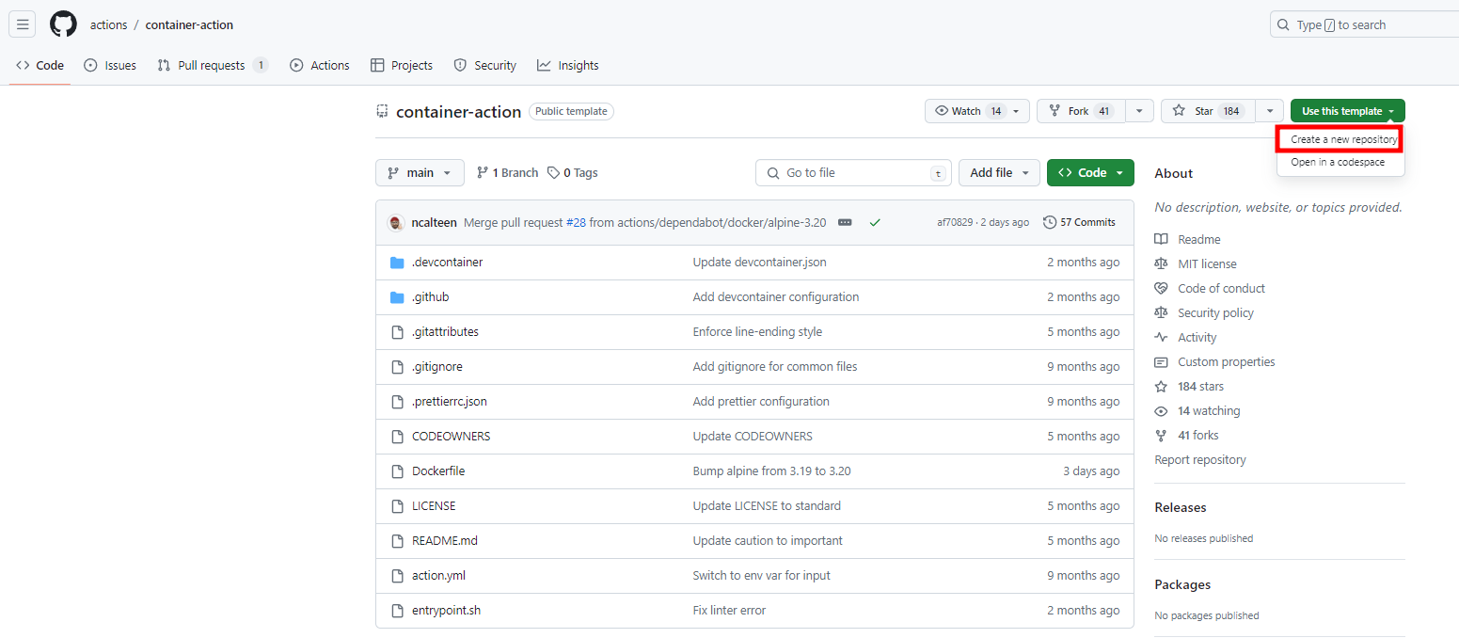
Task: Click the search magnifier icon
Action: (1284, 25)
